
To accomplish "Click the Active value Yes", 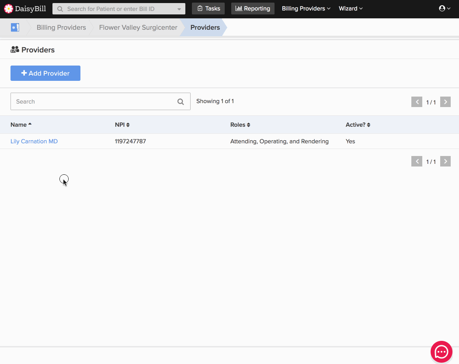I will pos(350,141).
